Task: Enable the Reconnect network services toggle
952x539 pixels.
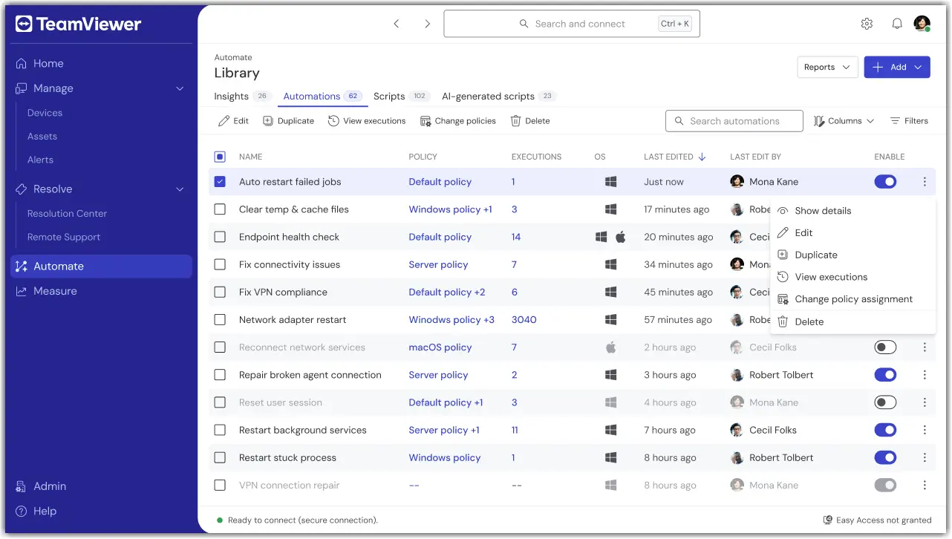Action: point(885,347)
